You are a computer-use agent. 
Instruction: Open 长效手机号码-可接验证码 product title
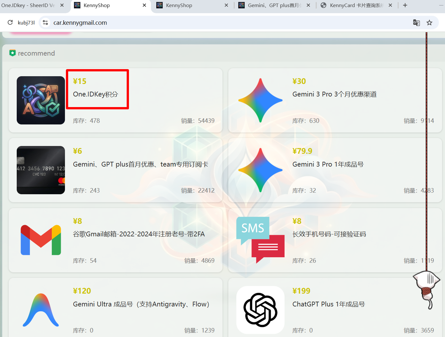(x=329, y=234)
